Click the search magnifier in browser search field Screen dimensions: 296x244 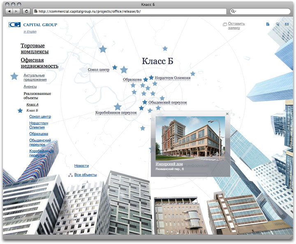(x=234, y=11)
